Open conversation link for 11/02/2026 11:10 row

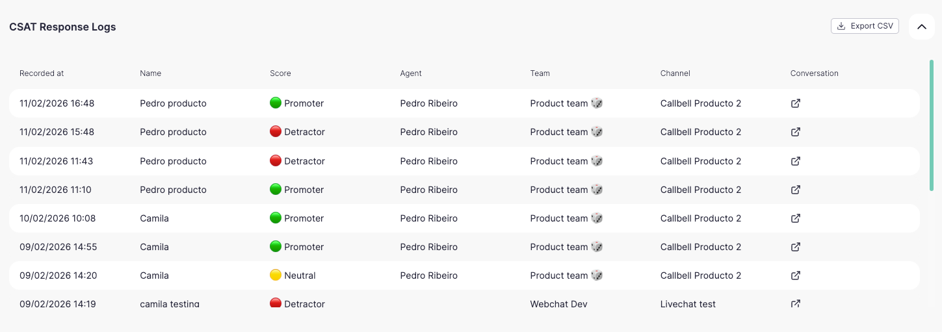tap(795, 190)
